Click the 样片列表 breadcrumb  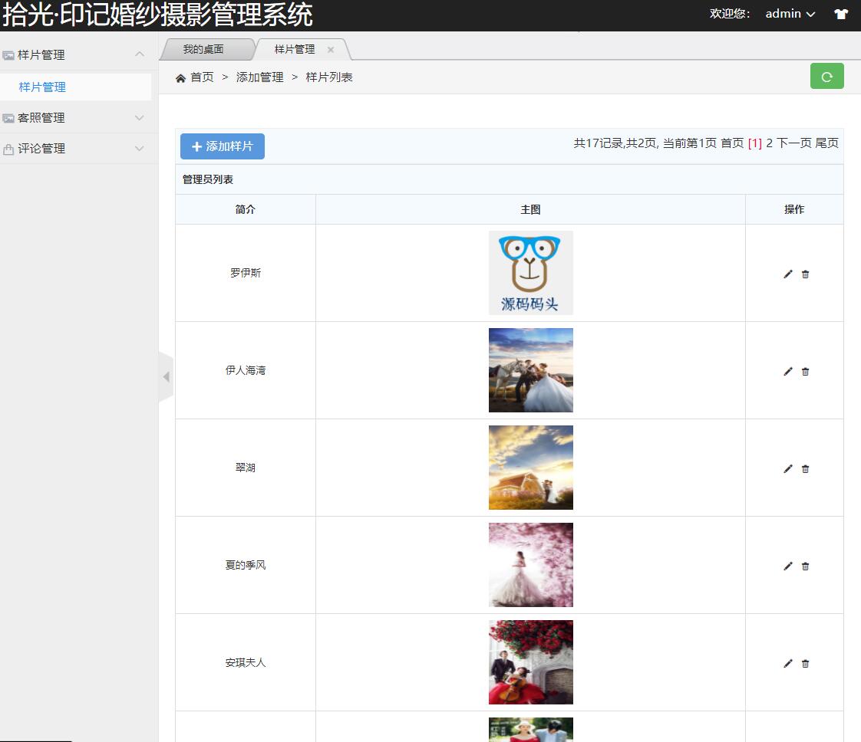(x=329, y=77)
